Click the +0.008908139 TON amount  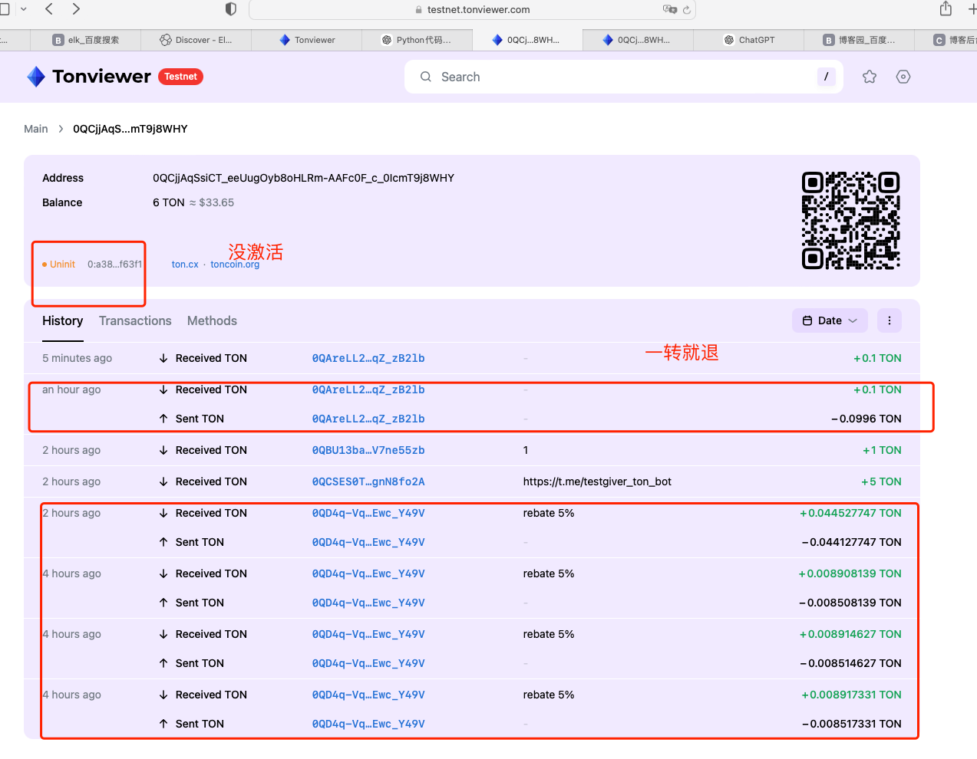850,573
